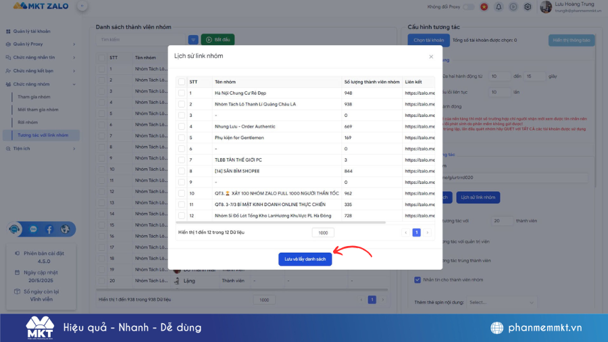Click the user avatar of Lưu Hoàng Trung

tap(546, 7)
